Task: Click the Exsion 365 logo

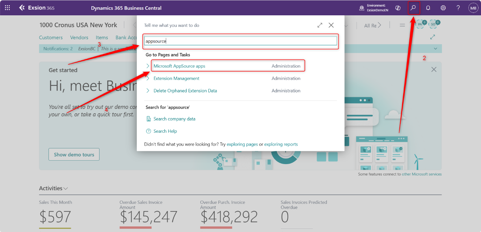Action: point(37,8)
